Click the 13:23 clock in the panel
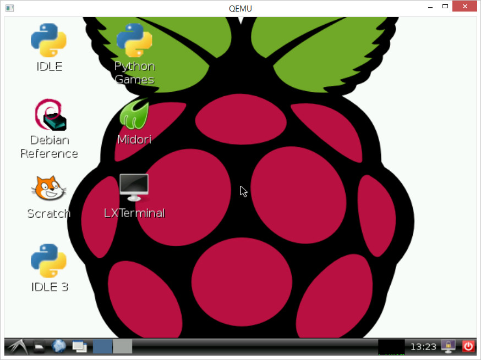Image resolution: width=481 pixels, height=360 pixels. pyautogui.click(x=423, y=347)
